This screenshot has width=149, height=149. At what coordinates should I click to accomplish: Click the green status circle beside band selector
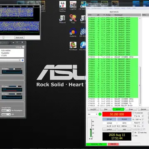[100, 114]
